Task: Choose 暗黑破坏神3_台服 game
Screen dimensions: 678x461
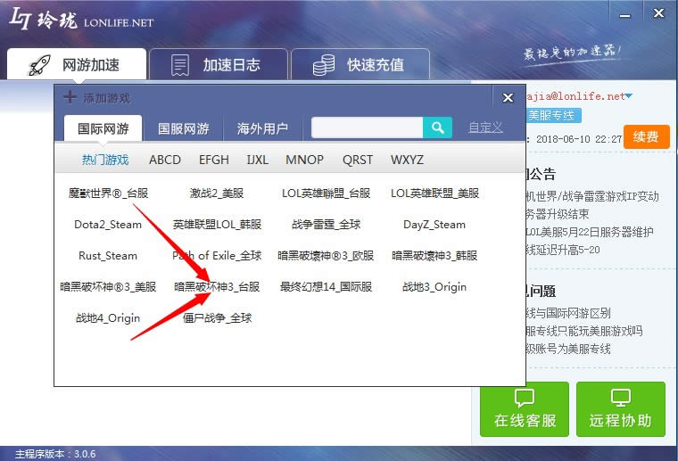Action: click(217, 287)
